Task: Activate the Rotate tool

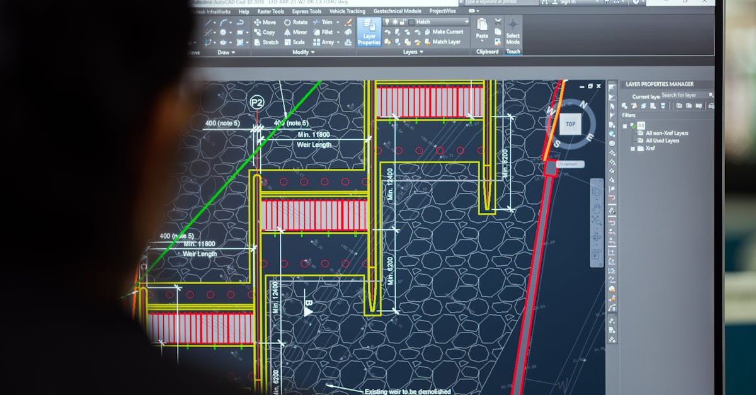Action: coord(296,21)
